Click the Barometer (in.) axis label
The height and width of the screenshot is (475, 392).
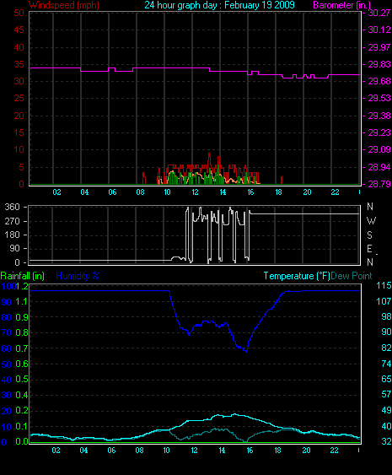tap(341, 5)
